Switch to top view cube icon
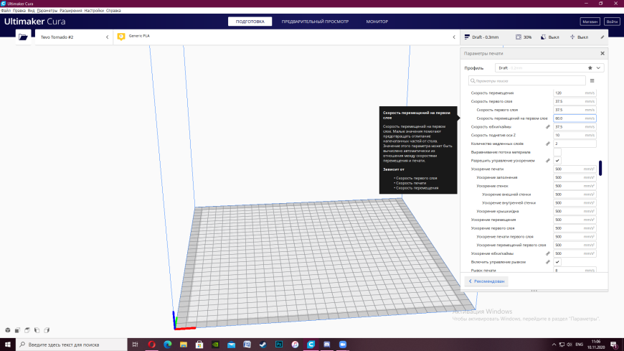Screen dimensions: 624x351 pyautogui.click(x=27, y=330)
